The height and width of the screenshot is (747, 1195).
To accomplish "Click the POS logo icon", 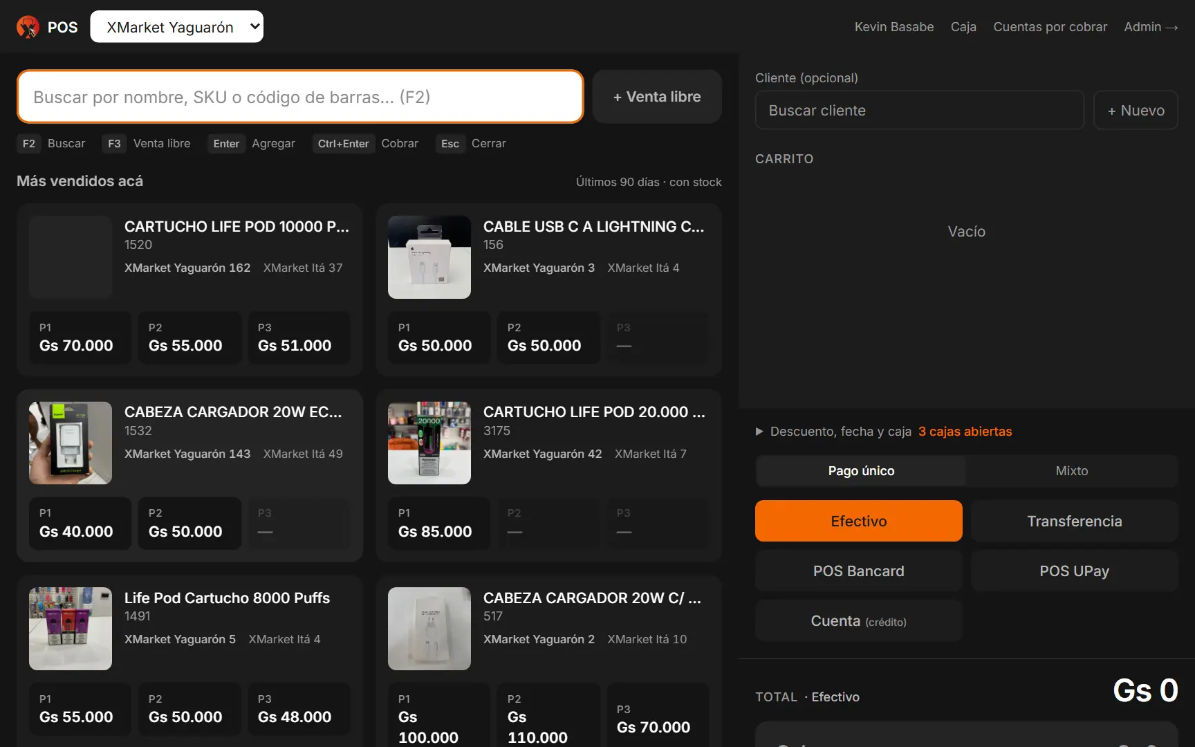I will (28, 27).
